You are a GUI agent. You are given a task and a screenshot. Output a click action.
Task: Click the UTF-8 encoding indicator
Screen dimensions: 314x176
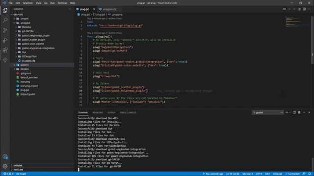[259, 174]
